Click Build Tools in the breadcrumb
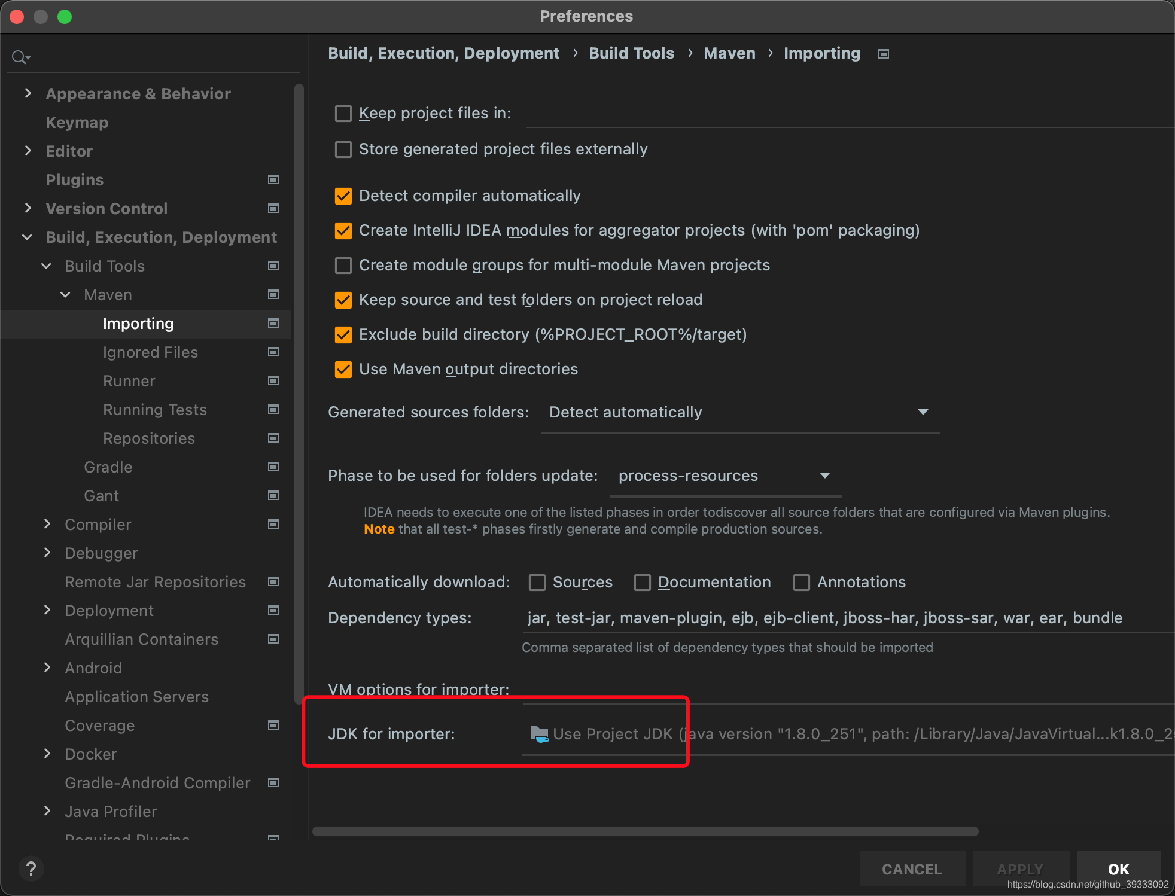This screenshot has height=896, width=1175. (x=631, y=53)
